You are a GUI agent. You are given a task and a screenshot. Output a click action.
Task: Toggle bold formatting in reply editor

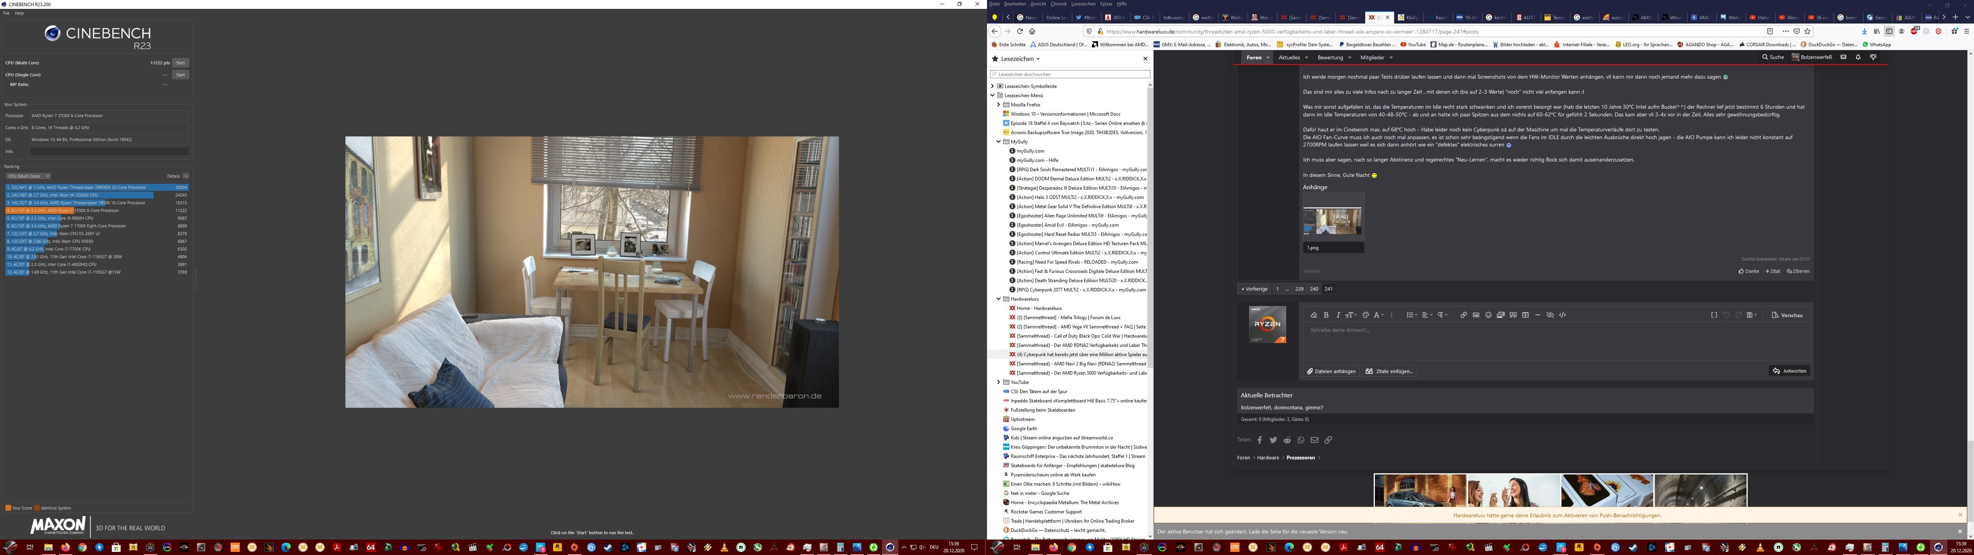(1326, 315)
